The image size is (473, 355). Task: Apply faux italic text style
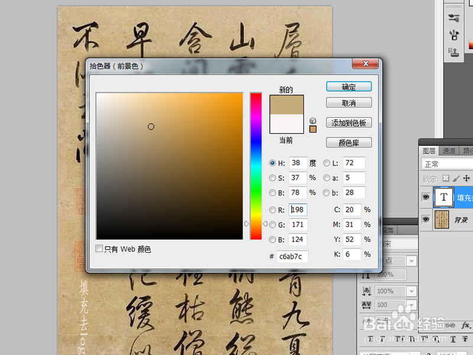[383, 339]
